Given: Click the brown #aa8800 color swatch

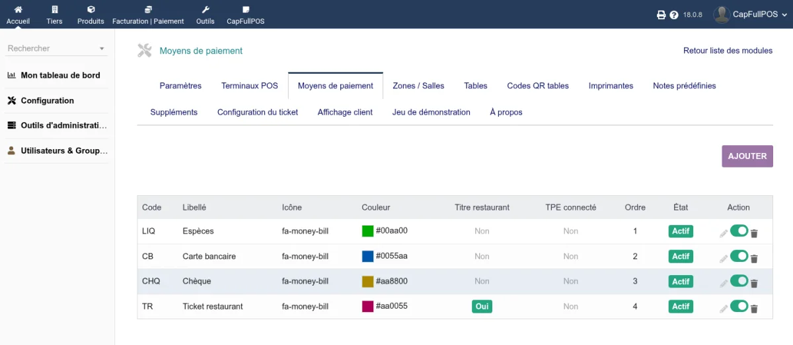Looking at the screenshot, I should 368,281.
